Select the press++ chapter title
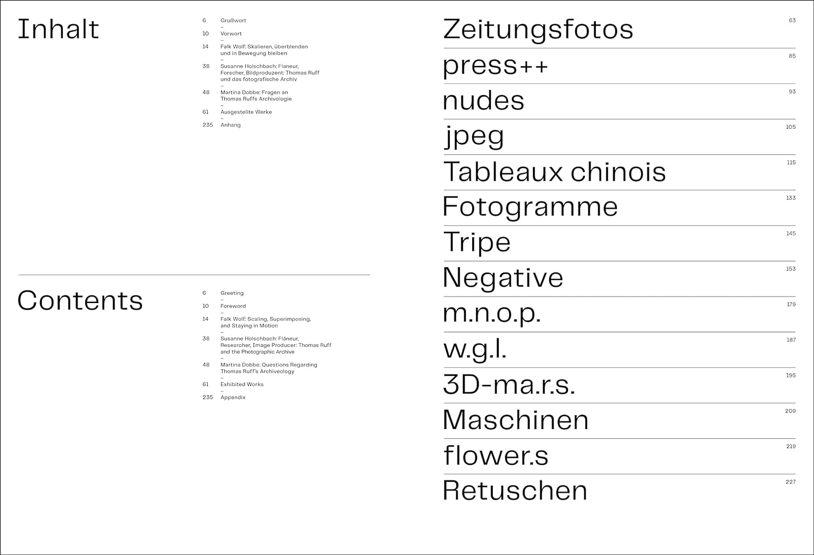This screenshot has height=555, width=814. click(x=495, y=66)
